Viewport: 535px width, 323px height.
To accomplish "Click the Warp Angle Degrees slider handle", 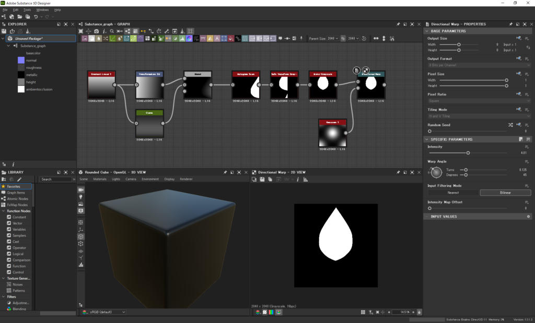I will pos(466,175).
